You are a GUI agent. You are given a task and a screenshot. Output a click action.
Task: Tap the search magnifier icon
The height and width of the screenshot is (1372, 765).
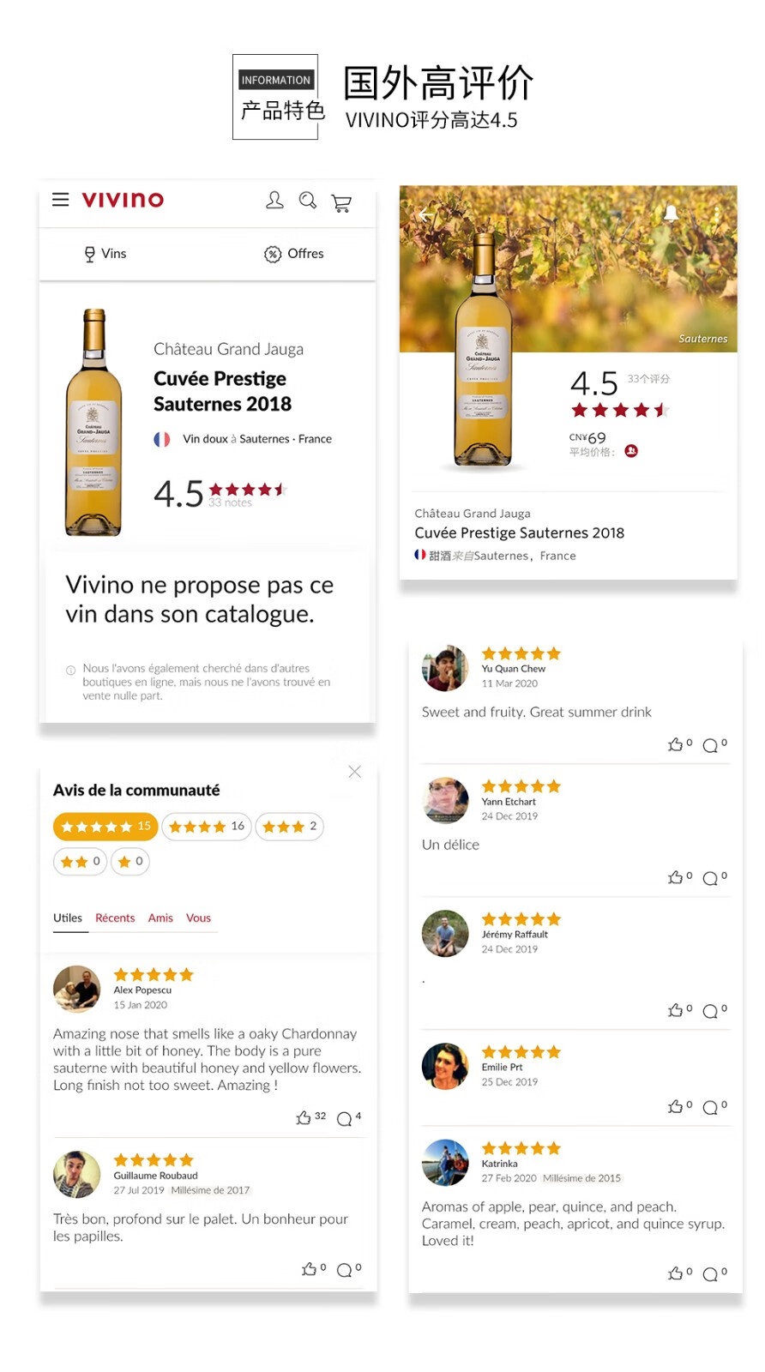[308, 201]
